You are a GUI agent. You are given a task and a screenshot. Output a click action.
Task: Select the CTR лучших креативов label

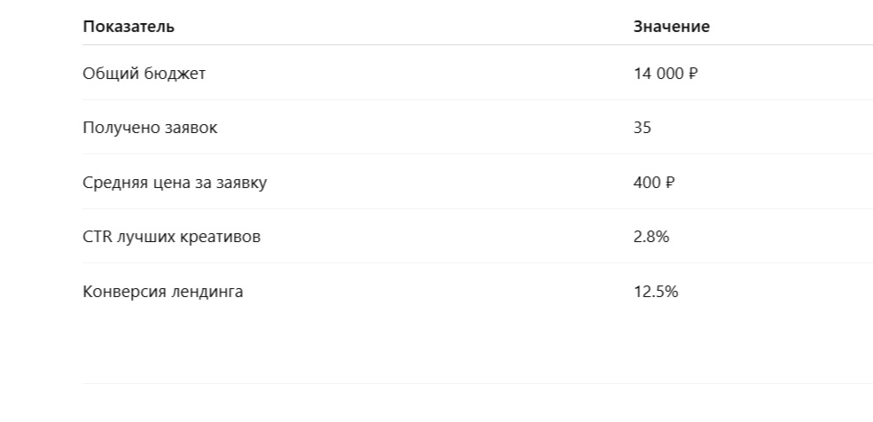(171, 237)
